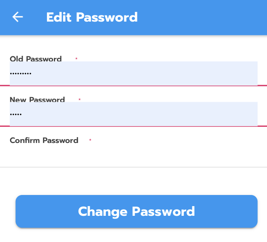The image size is (267, 242).
Task: Click the masked dots in New Password
Action: pos(16,114)
